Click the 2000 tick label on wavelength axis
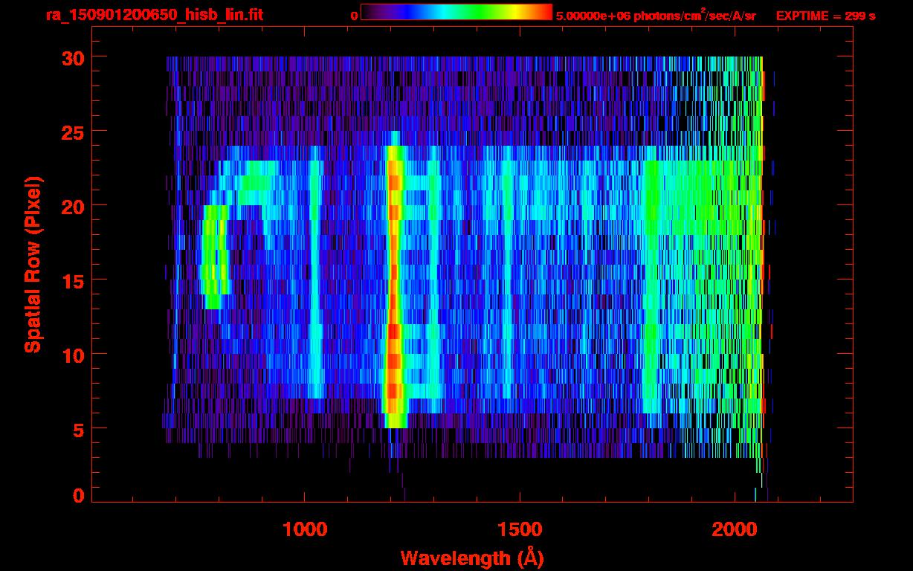The width and height of the screenshot is (913, 571). pyautogui.click(x=735, y=529)
